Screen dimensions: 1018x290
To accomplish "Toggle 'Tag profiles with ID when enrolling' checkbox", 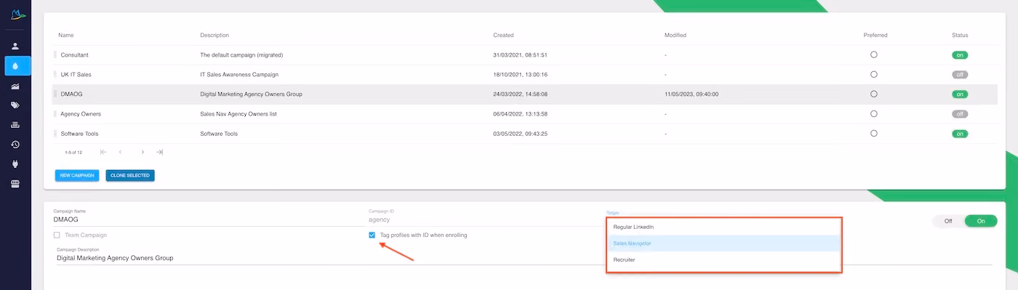I will 372,235.
